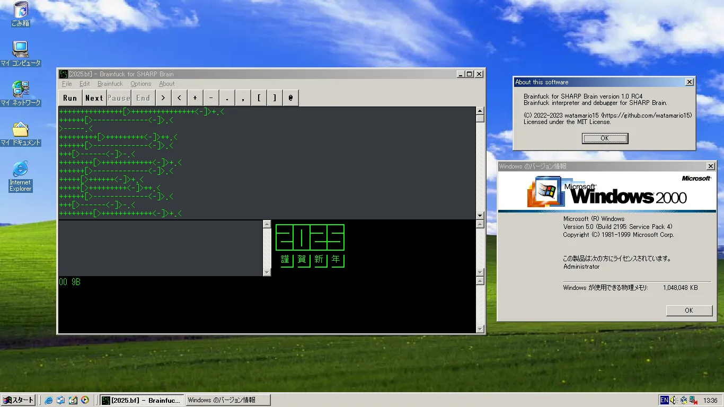Click the '.' output toolbar button
This screenshot has width=724, height=407.
(x=227, y=98)
